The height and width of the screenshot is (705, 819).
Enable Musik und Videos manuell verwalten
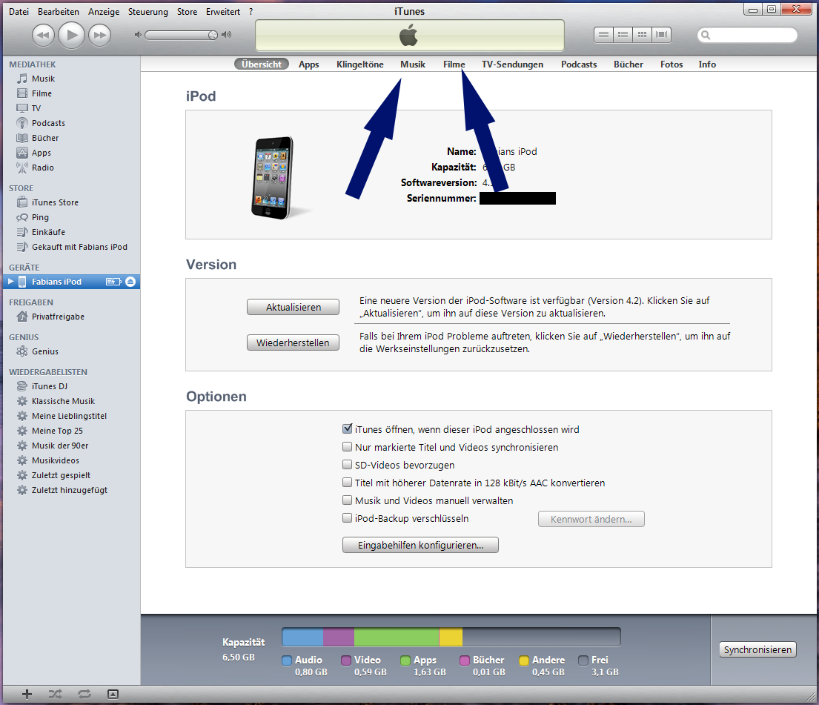(348, 500)
